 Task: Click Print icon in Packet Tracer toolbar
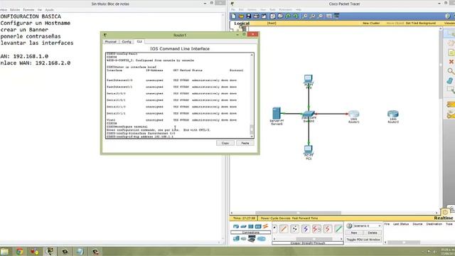pyautogui.click(x=256, y=16)
